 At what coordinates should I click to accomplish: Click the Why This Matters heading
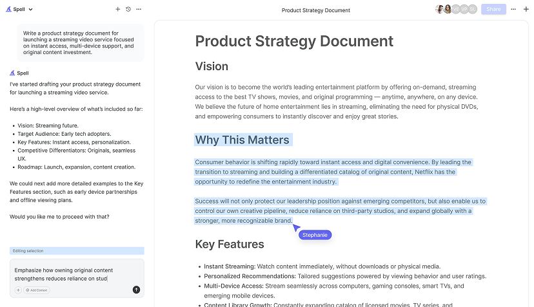point(242,140)
